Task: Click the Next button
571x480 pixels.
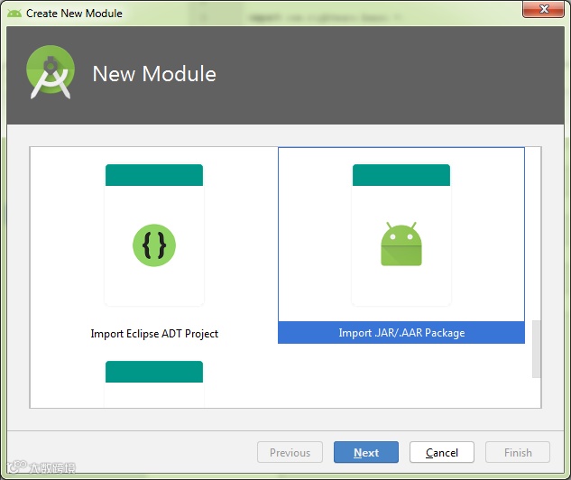Action: (x=366, y=452)
